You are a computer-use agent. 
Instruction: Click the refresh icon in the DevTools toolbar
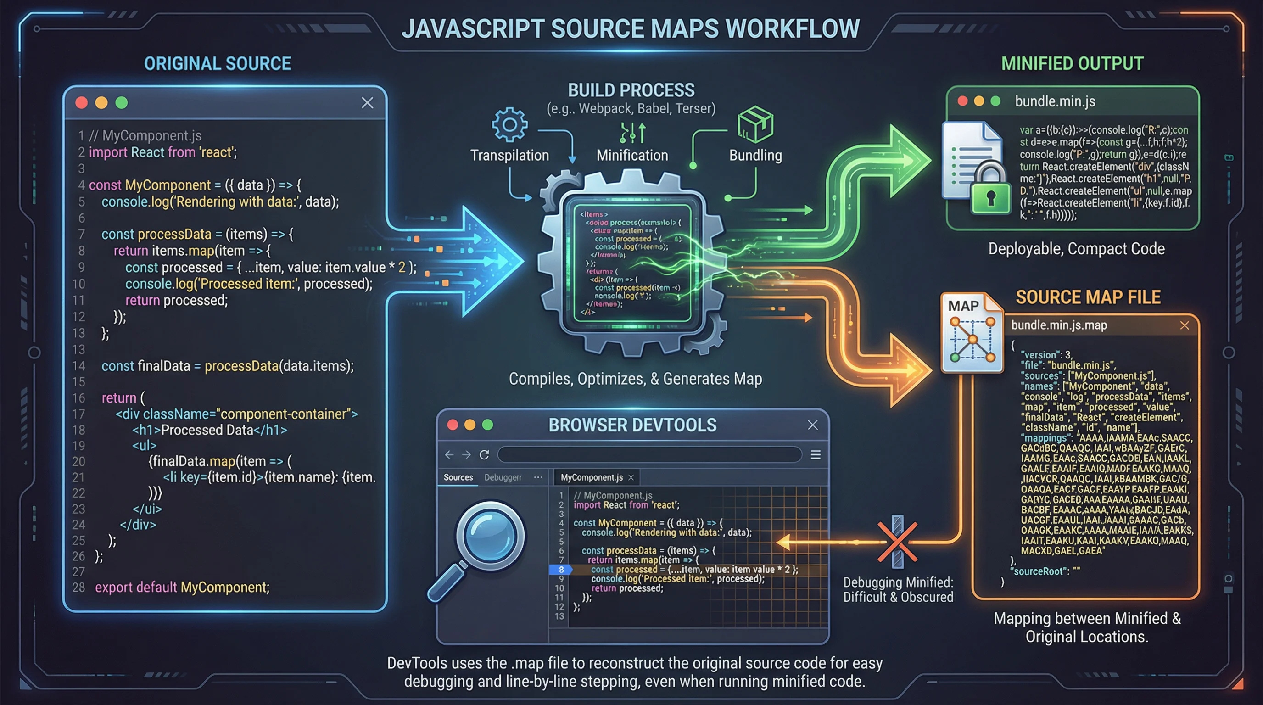tap(485, 454)
